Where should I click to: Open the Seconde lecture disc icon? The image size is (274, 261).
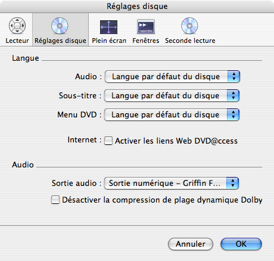tap(189, 26)
